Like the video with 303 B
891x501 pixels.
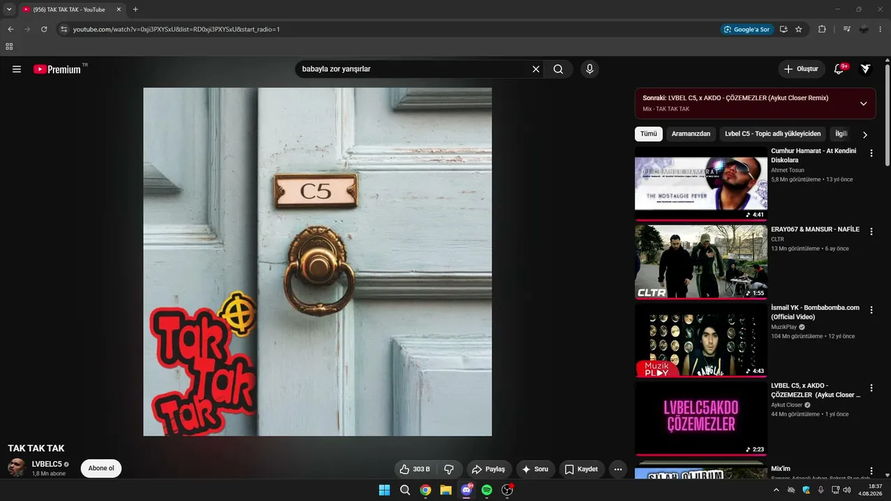tap(415, 469)
